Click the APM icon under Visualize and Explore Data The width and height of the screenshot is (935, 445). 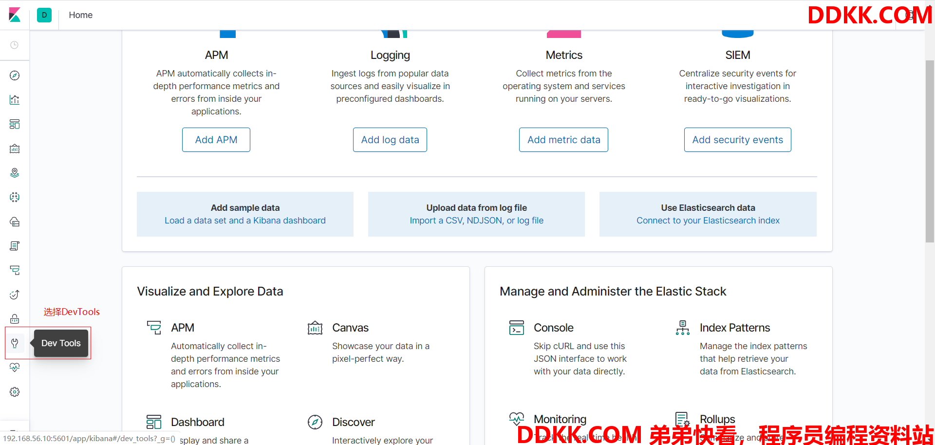click(154, 328)
